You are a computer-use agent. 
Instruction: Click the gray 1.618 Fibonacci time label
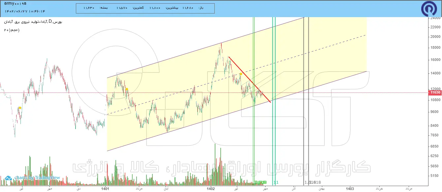tap(313, 182)
